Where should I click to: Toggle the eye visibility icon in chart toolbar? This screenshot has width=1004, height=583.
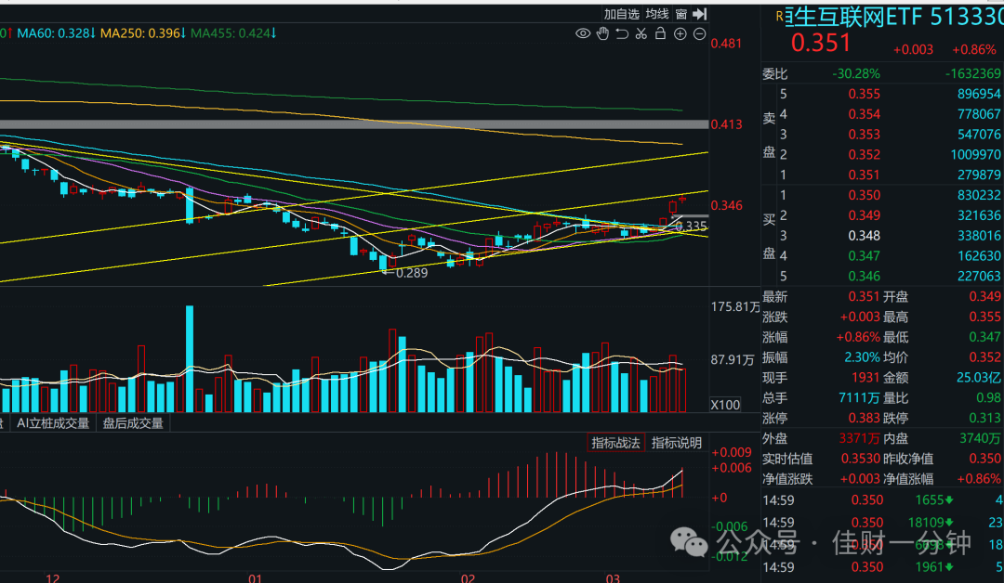point(583,33)
